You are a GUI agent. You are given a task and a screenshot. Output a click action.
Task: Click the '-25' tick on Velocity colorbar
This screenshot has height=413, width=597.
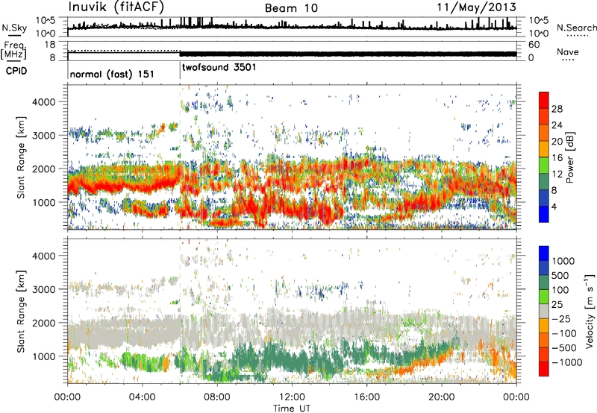(560, 318)
